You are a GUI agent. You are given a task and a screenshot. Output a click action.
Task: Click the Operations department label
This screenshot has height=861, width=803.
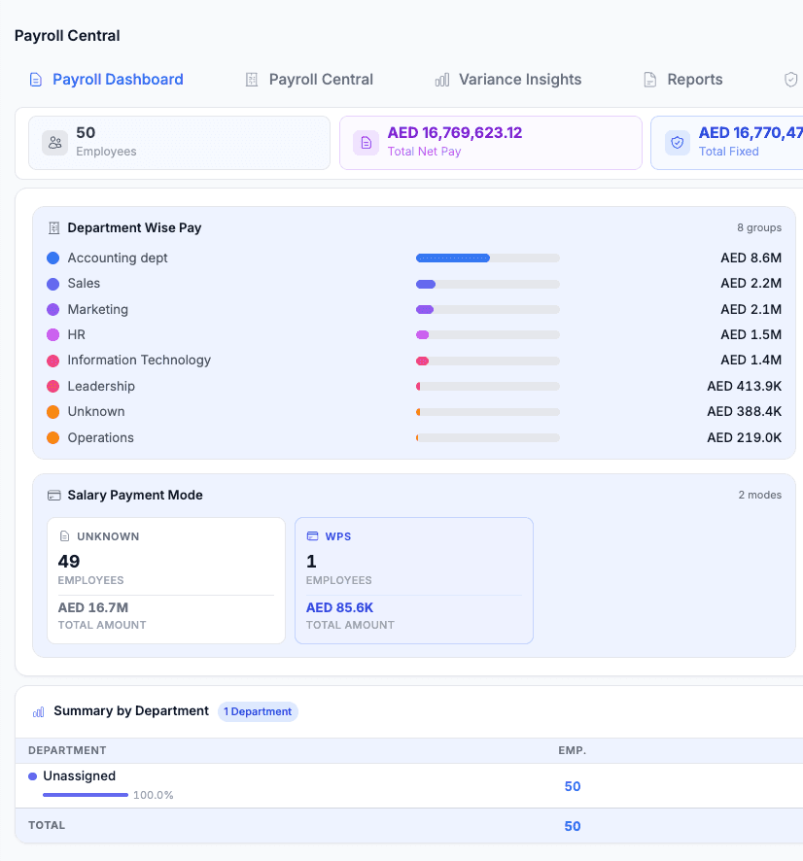click(x=100, y=437)
